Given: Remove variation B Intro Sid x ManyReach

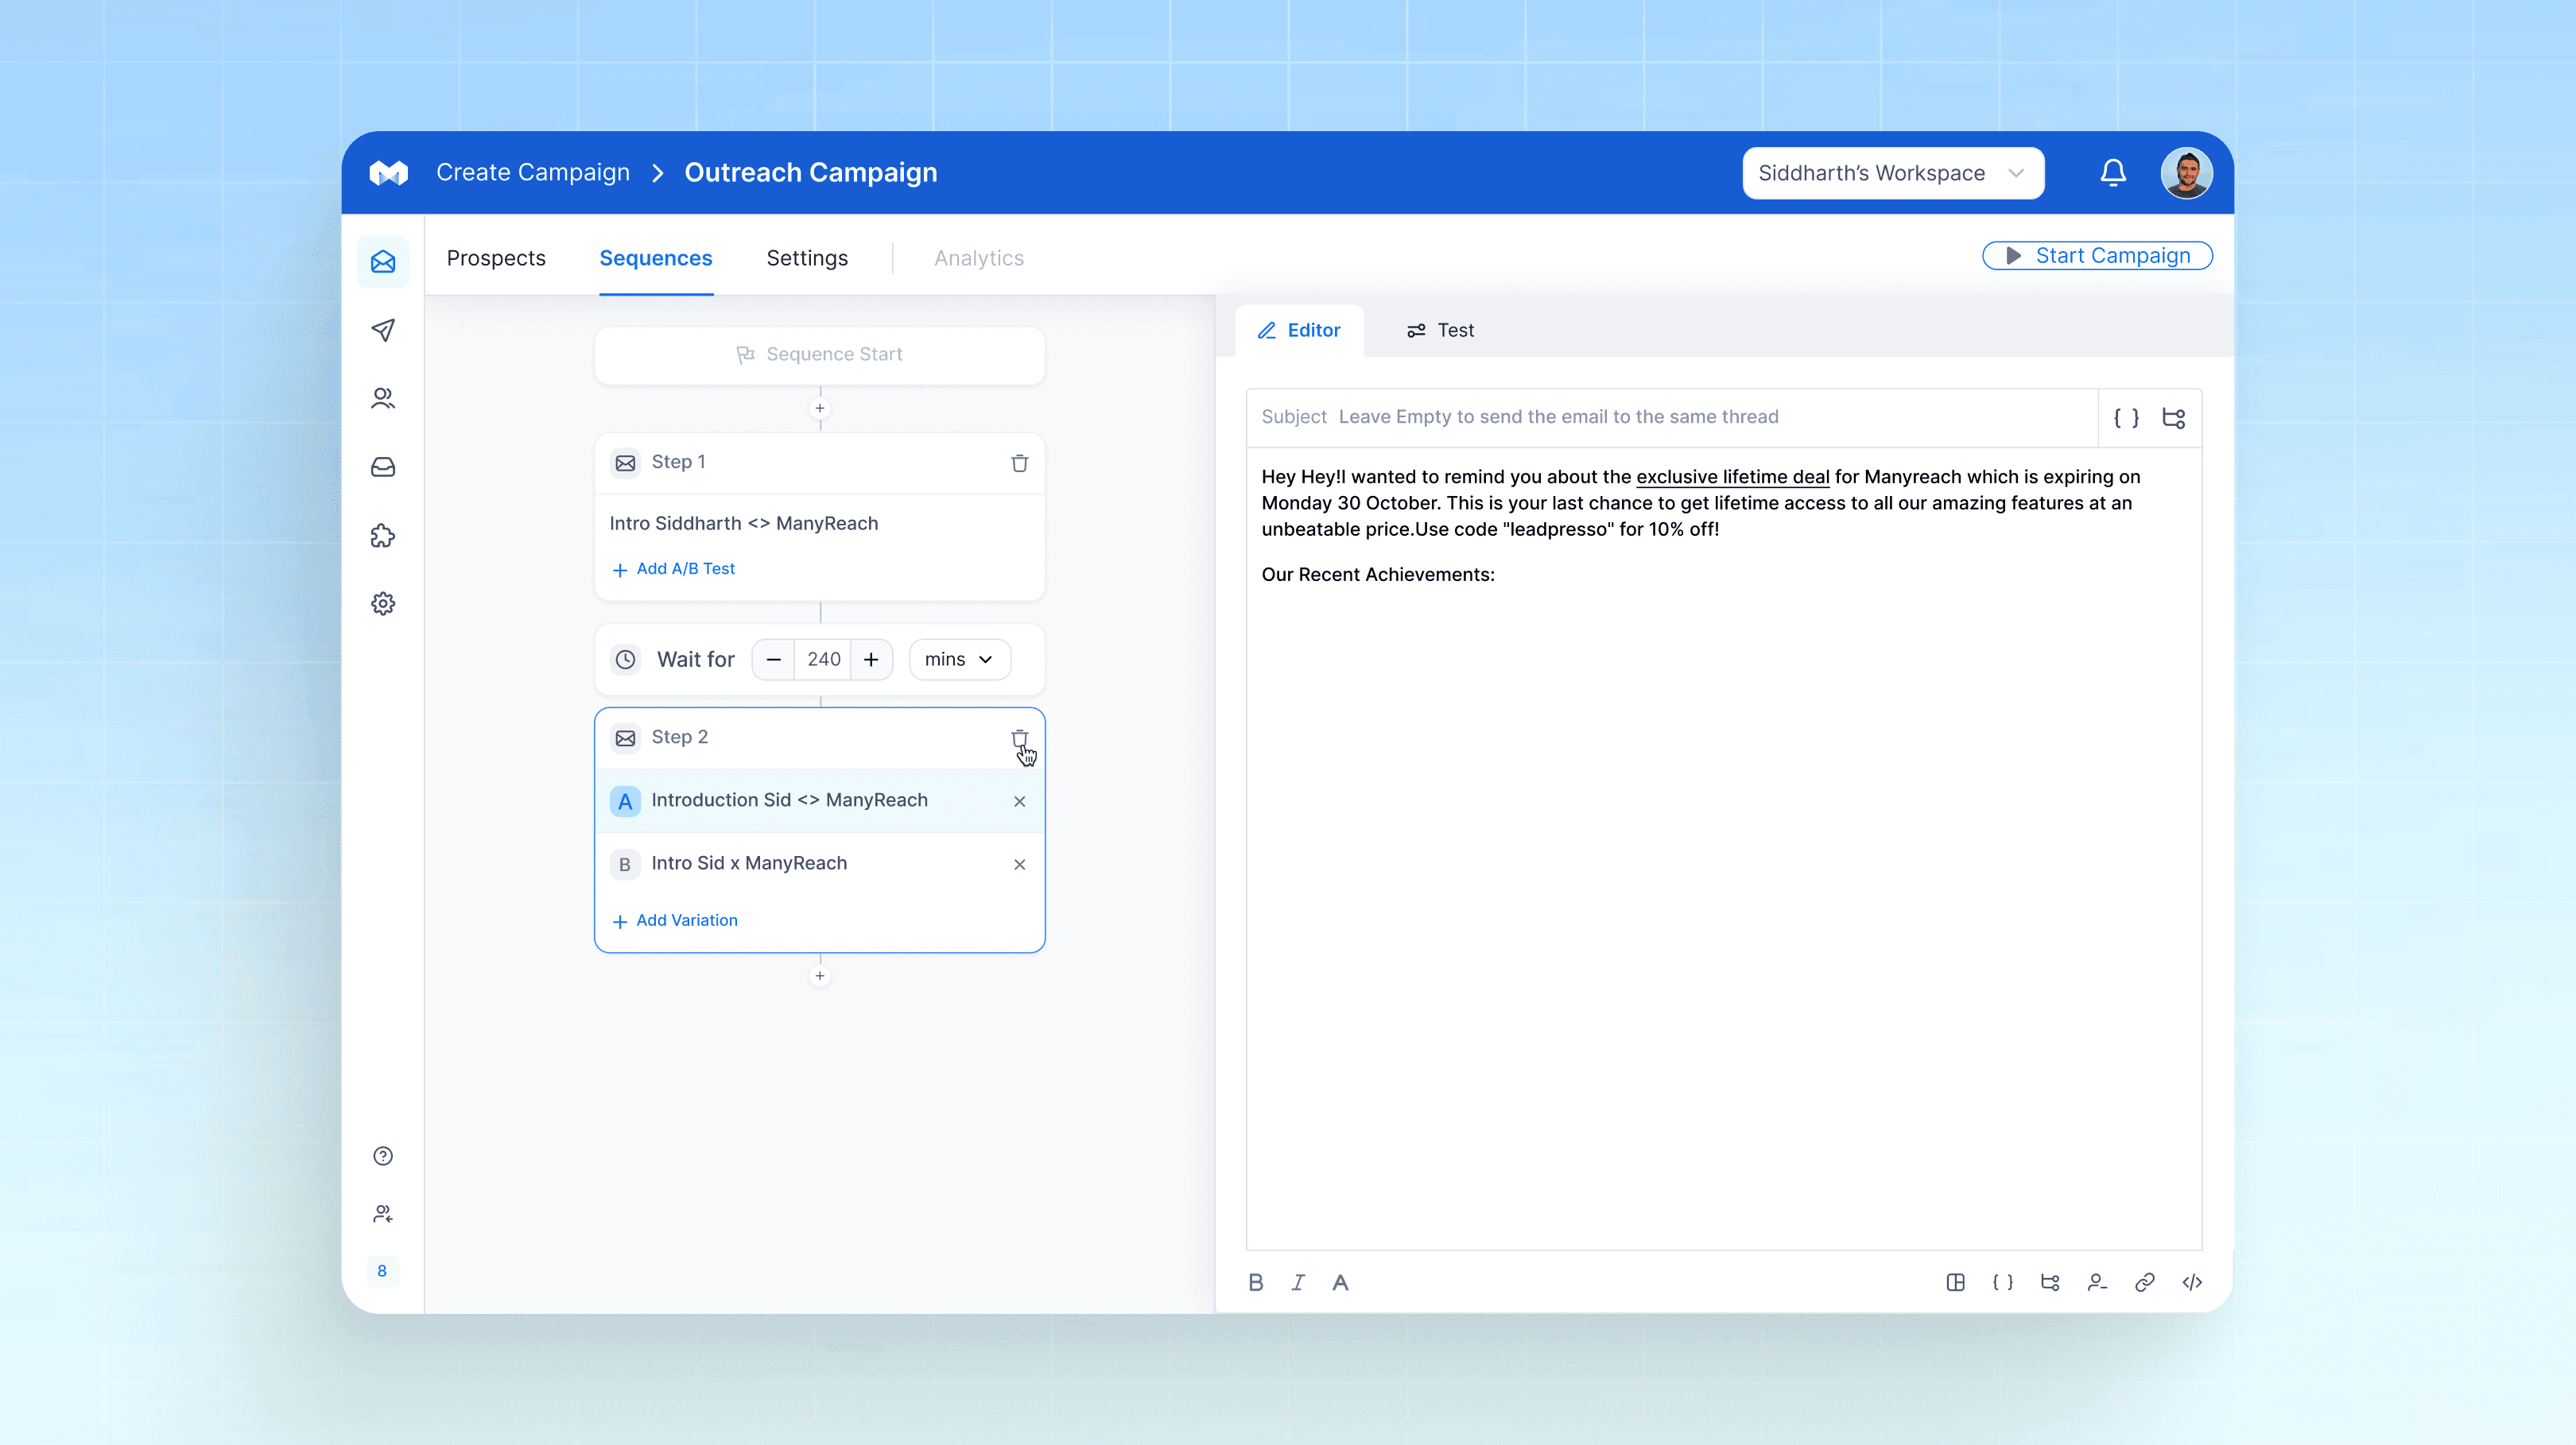Looking at the screenshot, I should click(x=1019, y=864).
